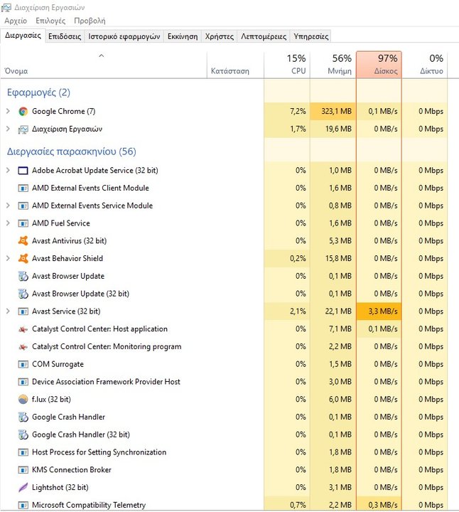
Task: Sort by the CPU 15% column header
Action: [287, 65]
